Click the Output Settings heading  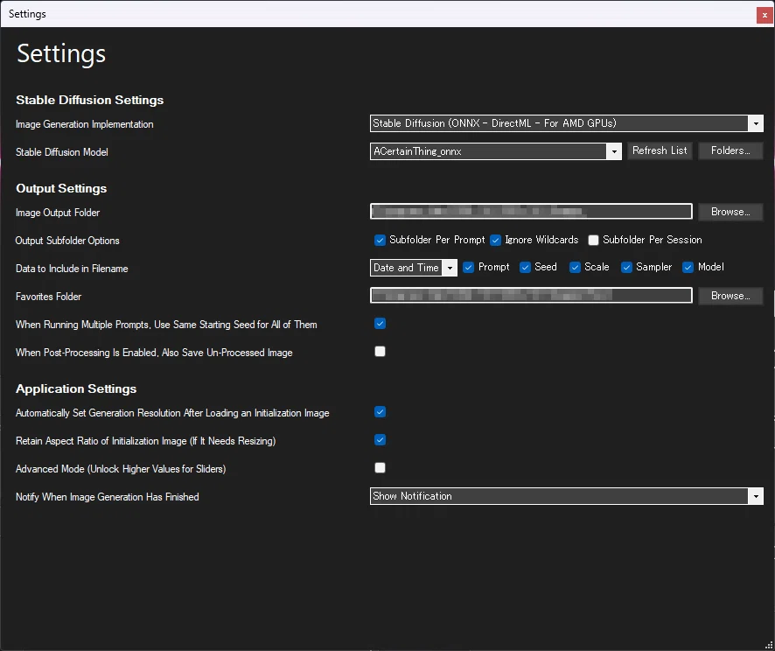click(x=61, y=189)
